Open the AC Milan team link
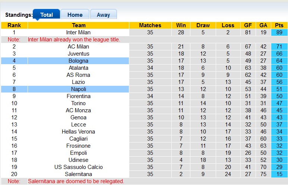The height and width of the screenshot is (185, 288). 78,47
